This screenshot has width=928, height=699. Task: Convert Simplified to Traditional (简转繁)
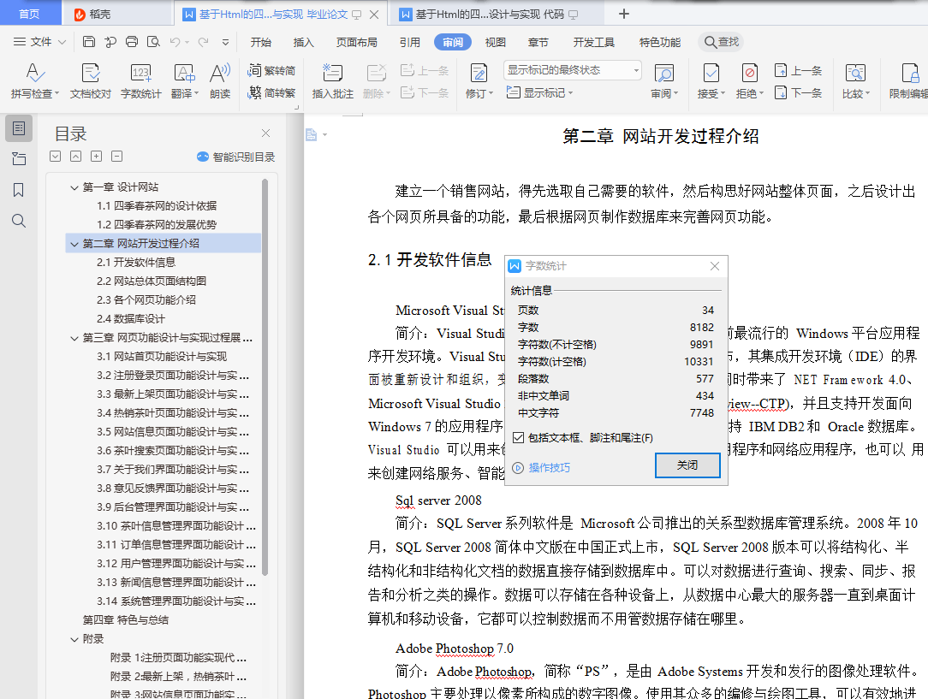coord(271,92)
